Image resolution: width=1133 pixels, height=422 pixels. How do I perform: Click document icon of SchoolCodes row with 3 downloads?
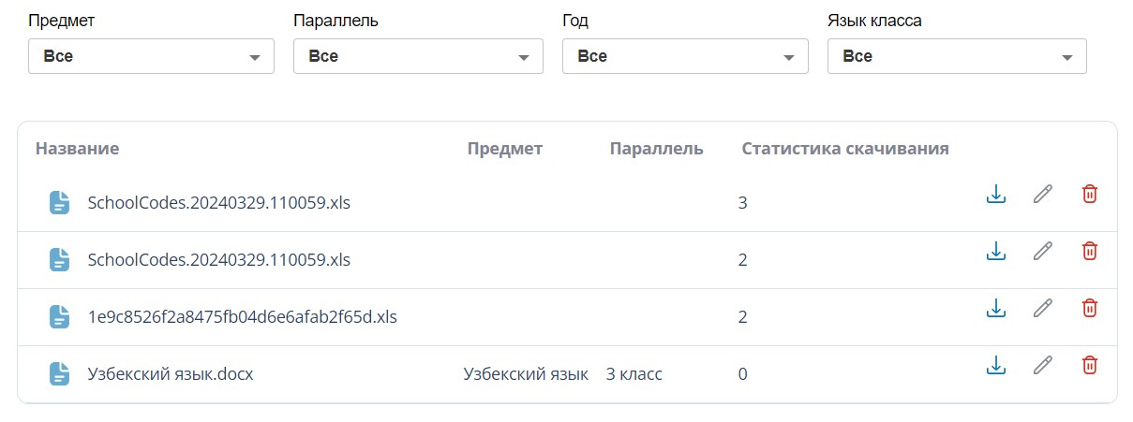click(x=60, y=202)
